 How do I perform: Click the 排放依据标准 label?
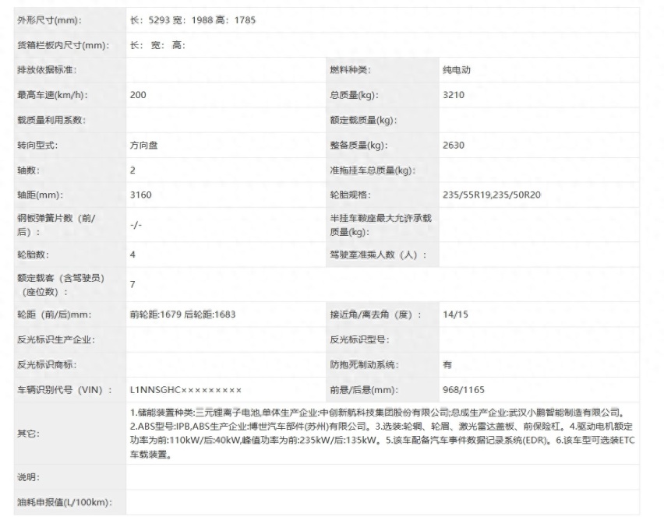(x=47, y=70)
